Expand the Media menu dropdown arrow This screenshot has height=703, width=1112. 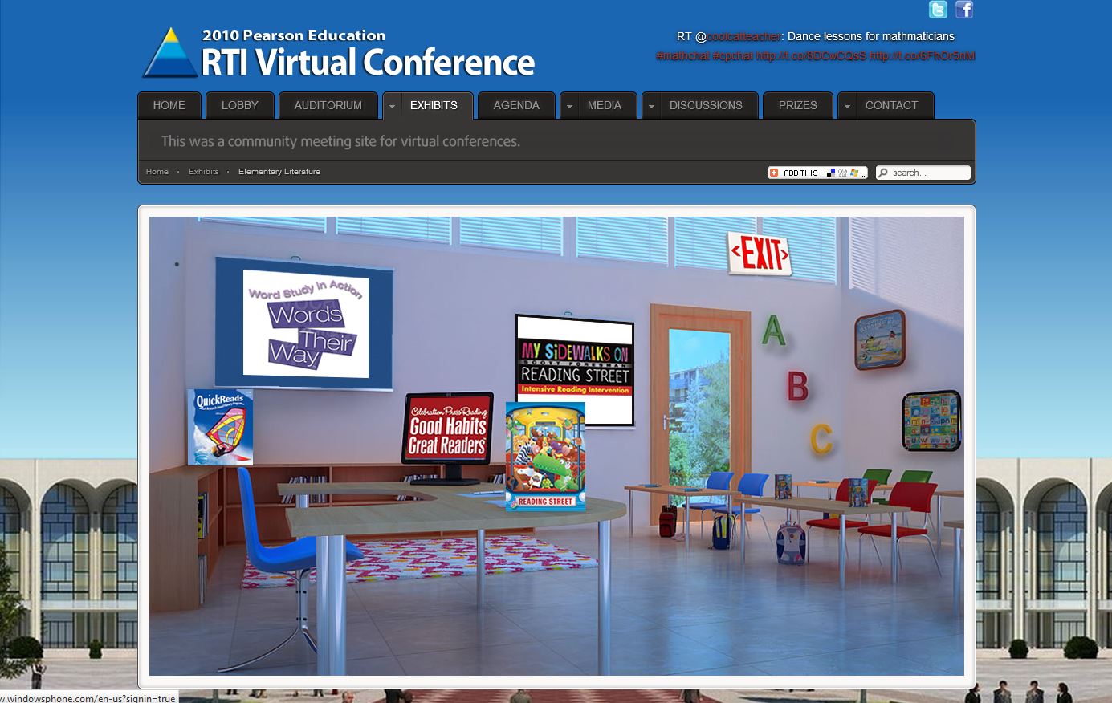pyautogui.click(x=569, y=106)
